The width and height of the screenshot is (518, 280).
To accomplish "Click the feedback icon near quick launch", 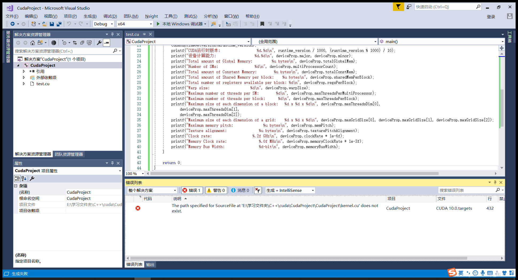I will [x=409, y=7].
